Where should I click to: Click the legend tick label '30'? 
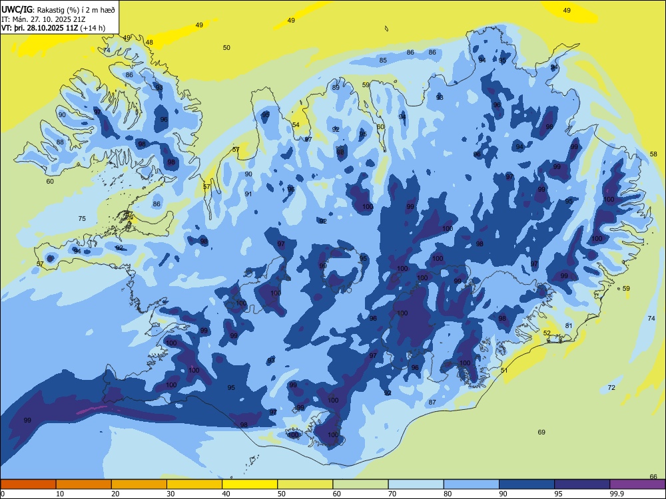[170, 494]
